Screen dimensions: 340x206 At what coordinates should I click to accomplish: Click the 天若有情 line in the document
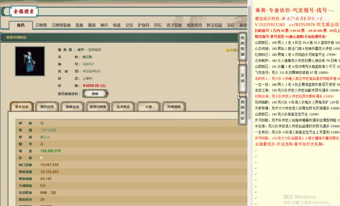(297, 108)
